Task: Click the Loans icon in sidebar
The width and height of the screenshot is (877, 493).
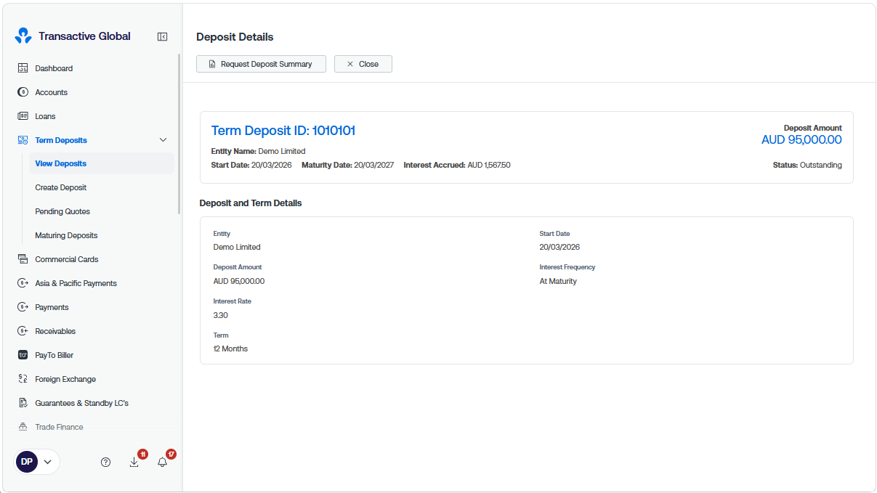Action: click(23, 116)
